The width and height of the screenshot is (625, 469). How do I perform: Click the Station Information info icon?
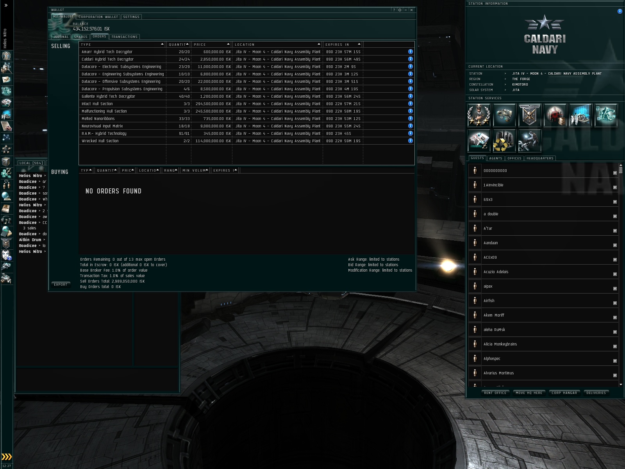pos(620,11)
